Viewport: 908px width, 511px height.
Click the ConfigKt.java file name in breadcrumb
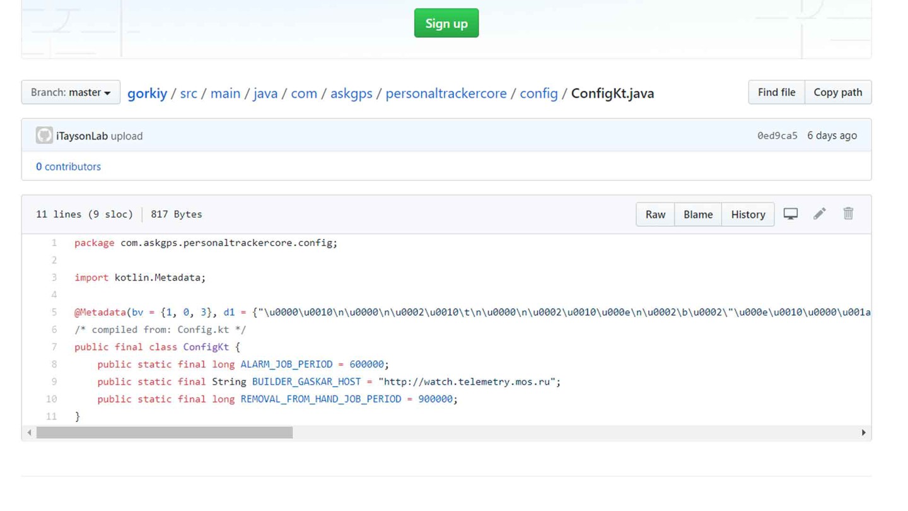pos(612,93)
